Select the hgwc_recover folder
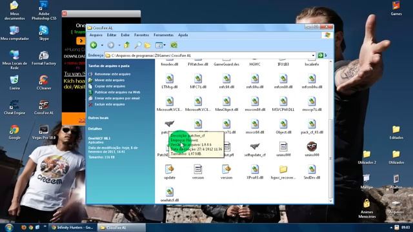Viewport: 413px width, 232px height. [x=283, y=172]
